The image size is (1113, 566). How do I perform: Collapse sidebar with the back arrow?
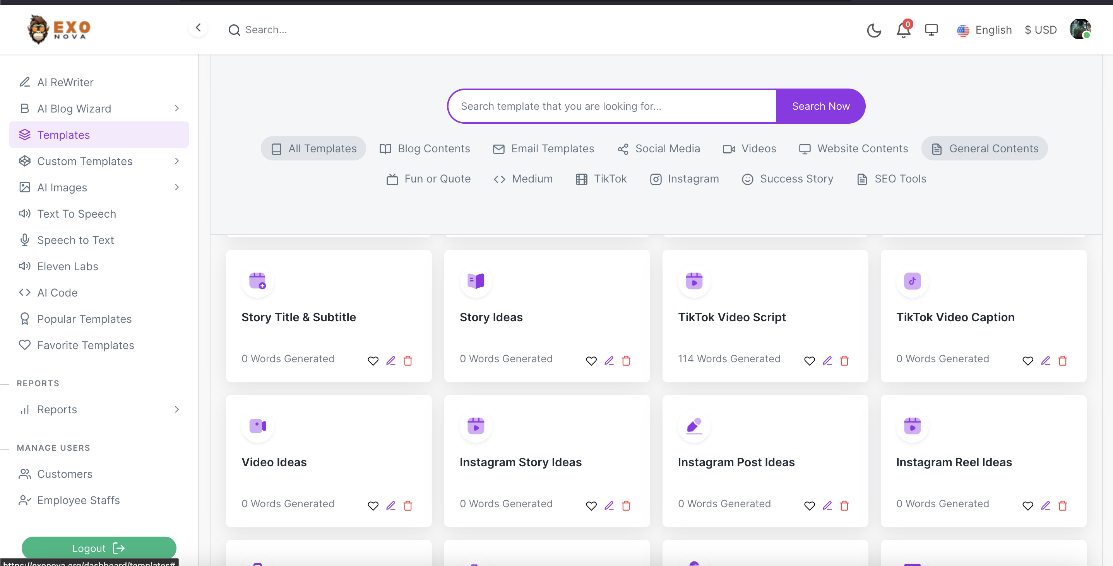[198, 28]
